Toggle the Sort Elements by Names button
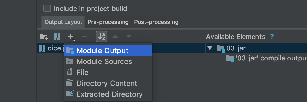 102,36
